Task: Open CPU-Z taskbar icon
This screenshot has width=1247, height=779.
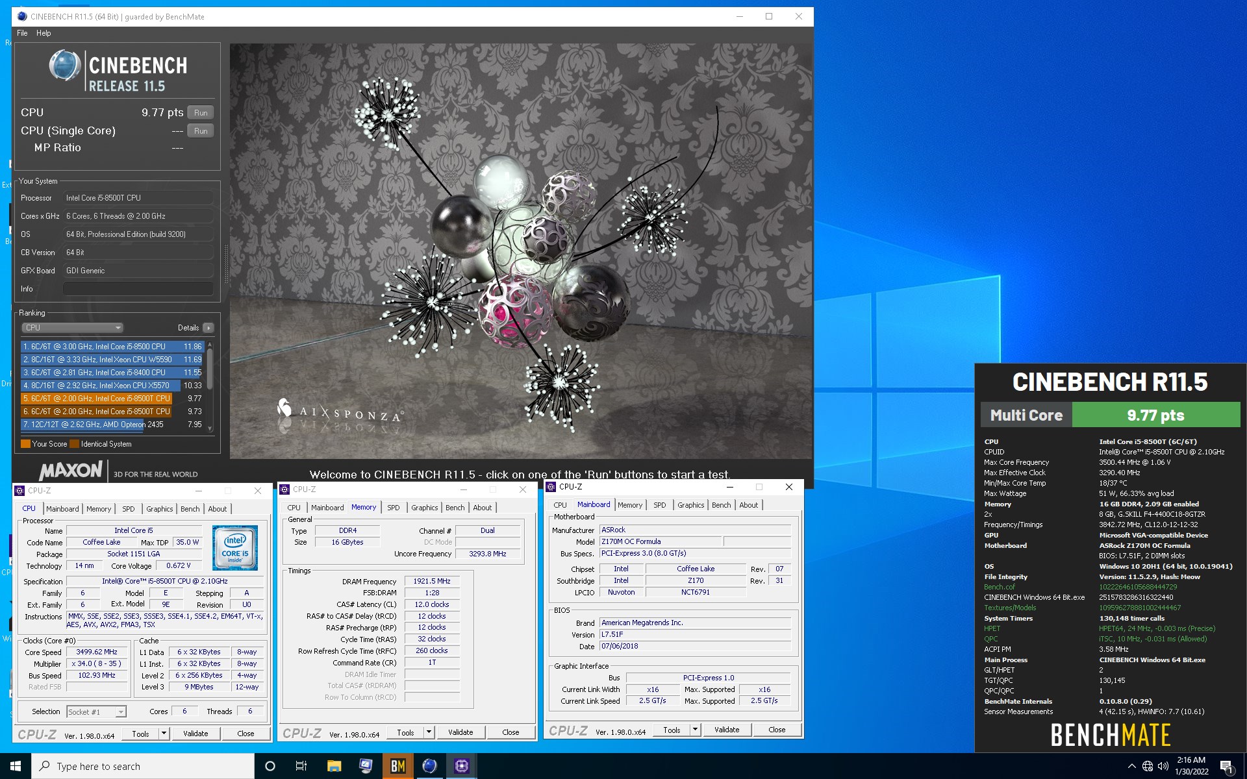Action: coord(461,766)
